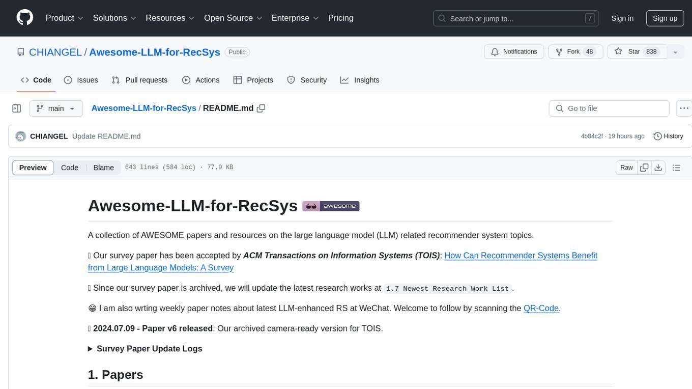692x389 pixels.
Task: Expand the Solutions menu
Action: point(114,18)
